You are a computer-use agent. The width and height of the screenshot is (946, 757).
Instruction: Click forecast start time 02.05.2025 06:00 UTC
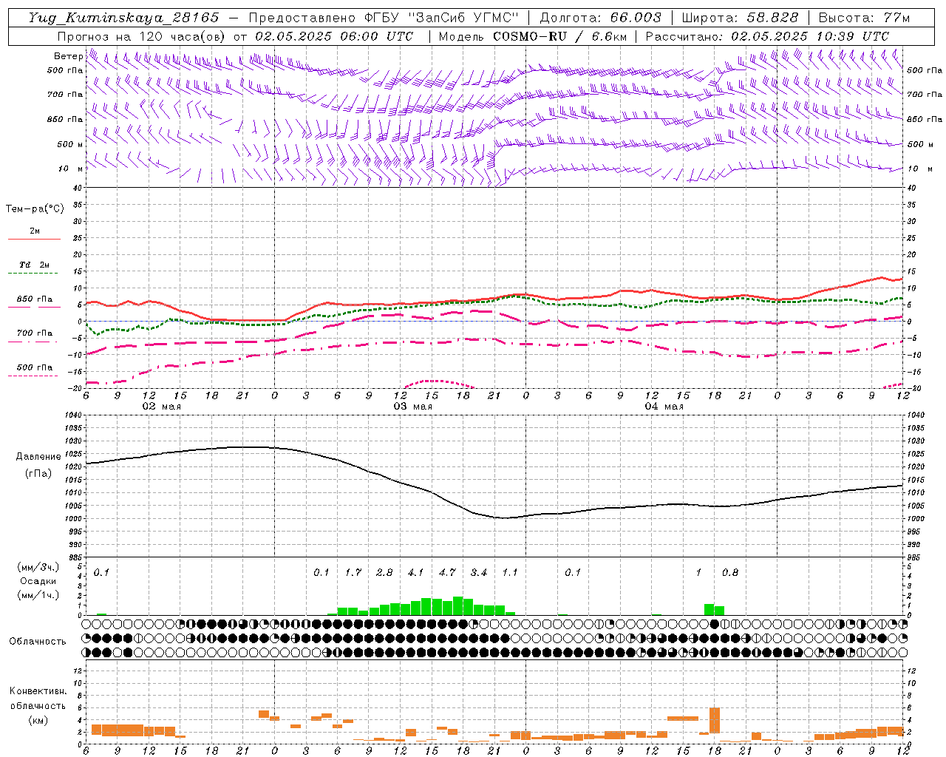334,36
